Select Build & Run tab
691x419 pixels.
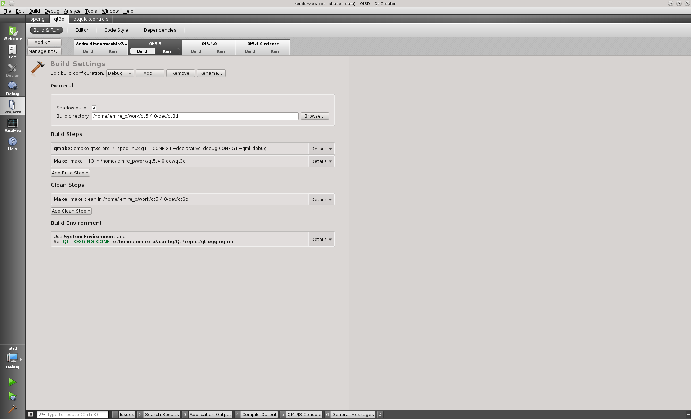click(x=46, y=30)
